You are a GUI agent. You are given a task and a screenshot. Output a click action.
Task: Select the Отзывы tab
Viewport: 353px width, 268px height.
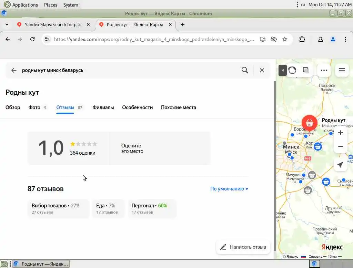point(69,107)
